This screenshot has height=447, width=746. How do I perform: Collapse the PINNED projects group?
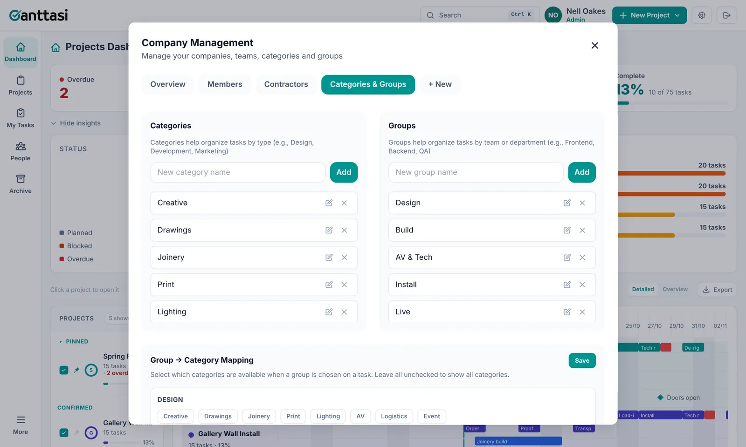coord(73,341)
